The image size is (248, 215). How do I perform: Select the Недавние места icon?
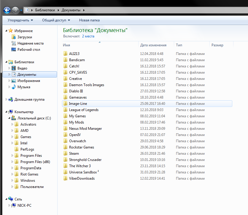pyautogui.click(x=13, y=43)
